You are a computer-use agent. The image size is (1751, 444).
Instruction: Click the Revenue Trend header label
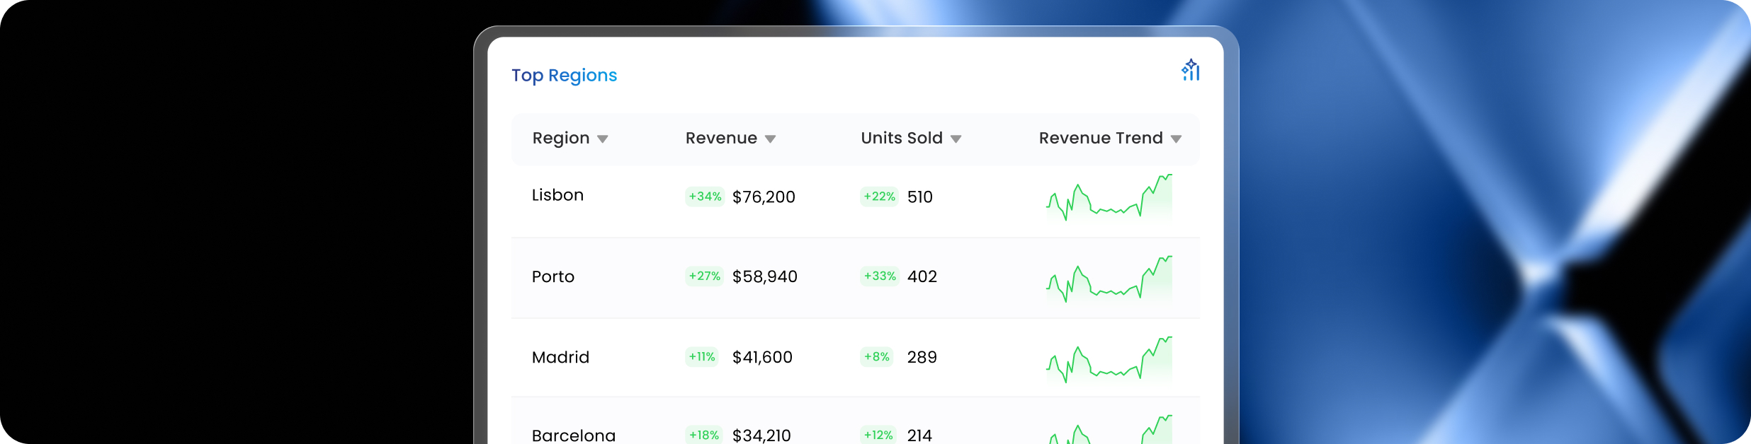point(1101,138)
